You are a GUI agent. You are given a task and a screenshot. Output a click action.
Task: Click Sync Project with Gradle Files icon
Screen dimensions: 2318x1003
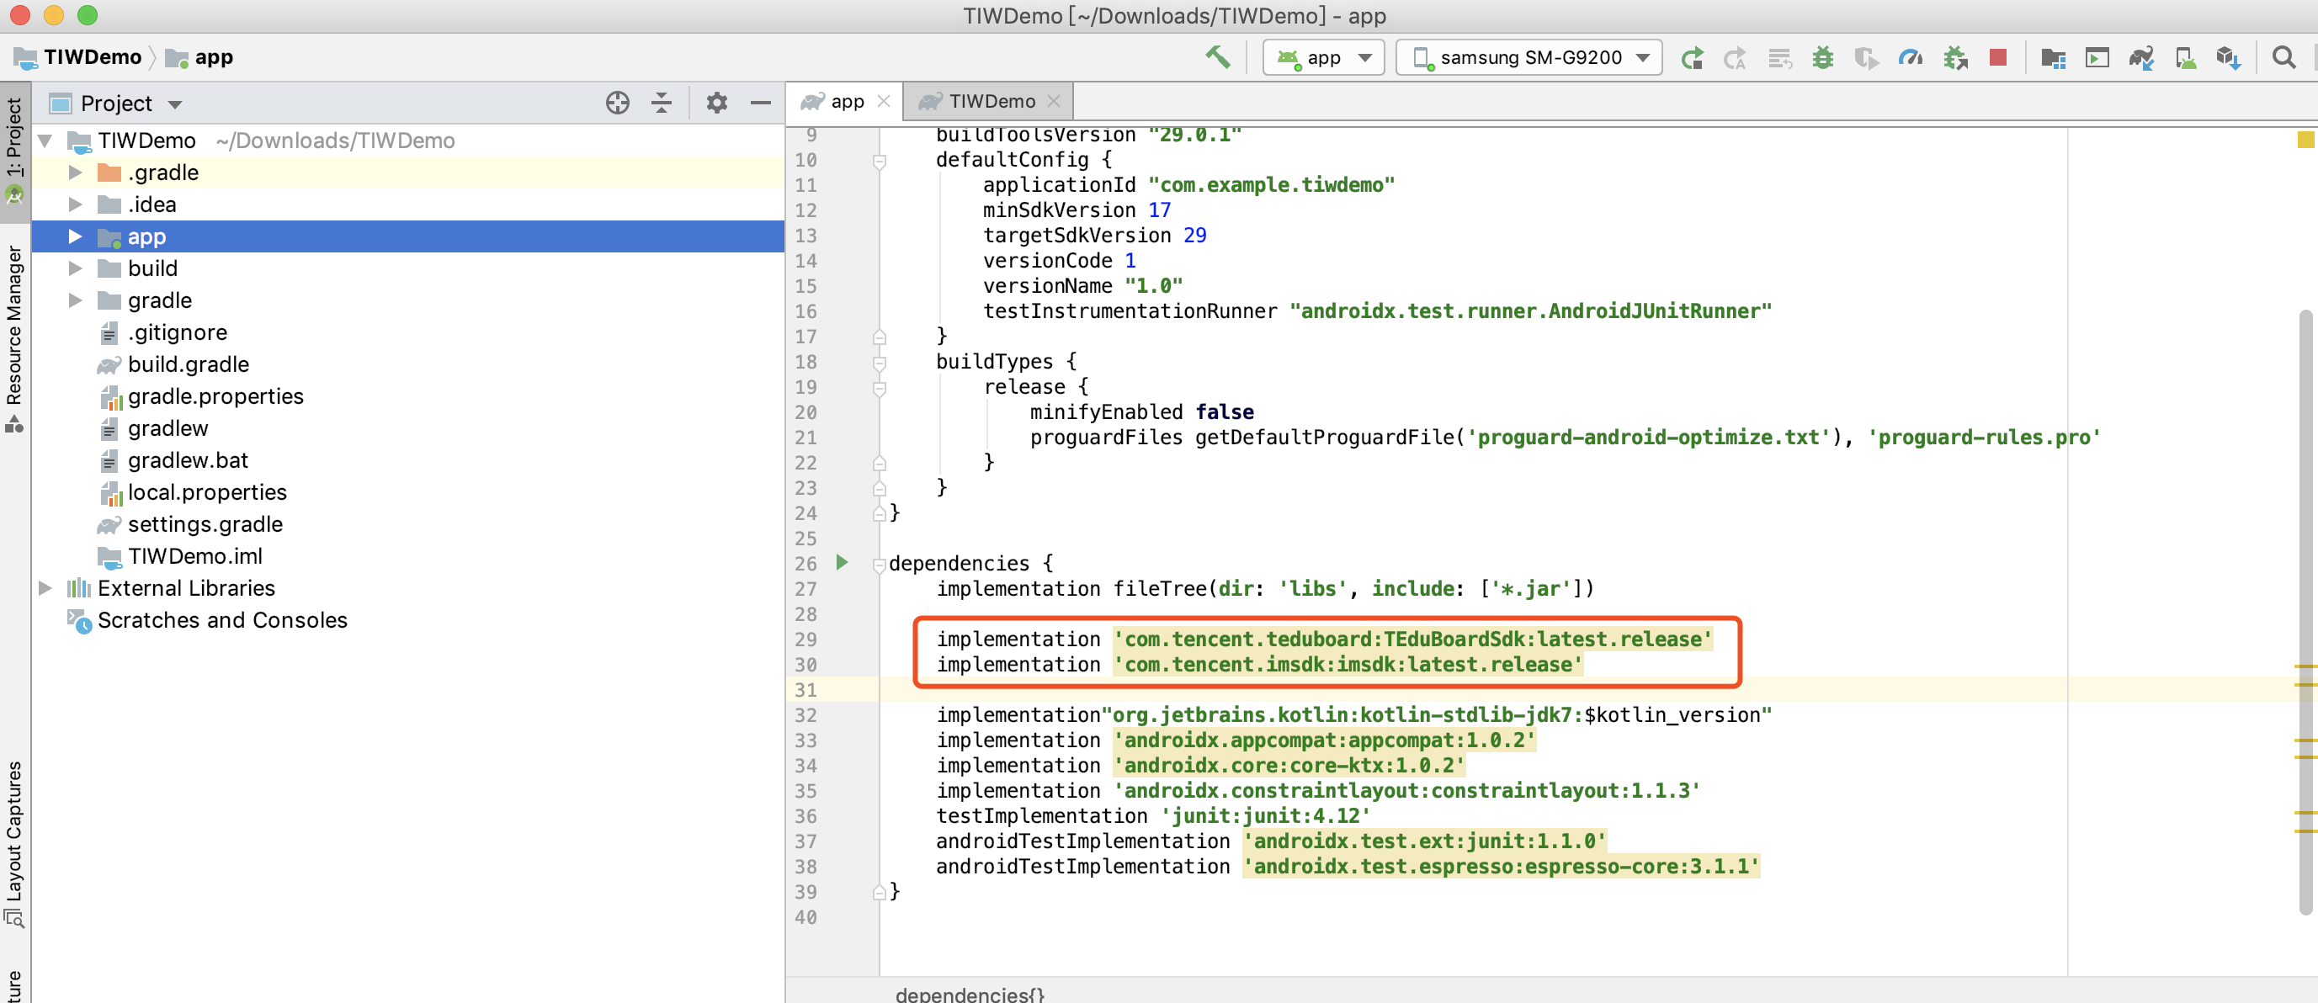pyautogui.click(x=2140, y=57)
